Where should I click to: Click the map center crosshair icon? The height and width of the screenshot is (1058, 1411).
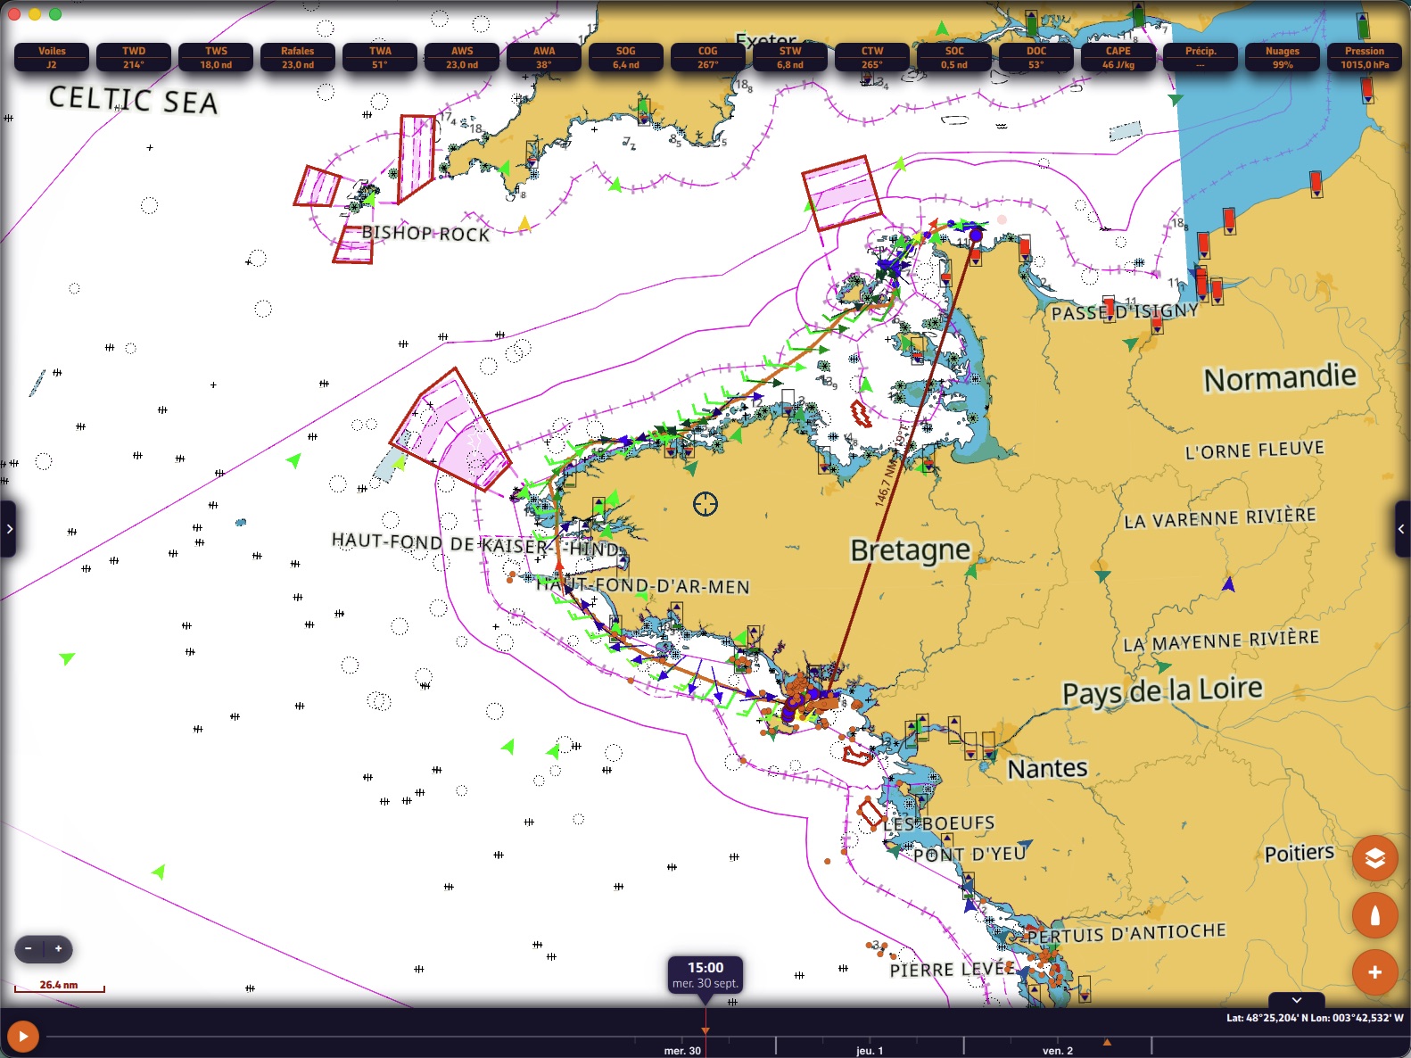[x=705, y=504]
